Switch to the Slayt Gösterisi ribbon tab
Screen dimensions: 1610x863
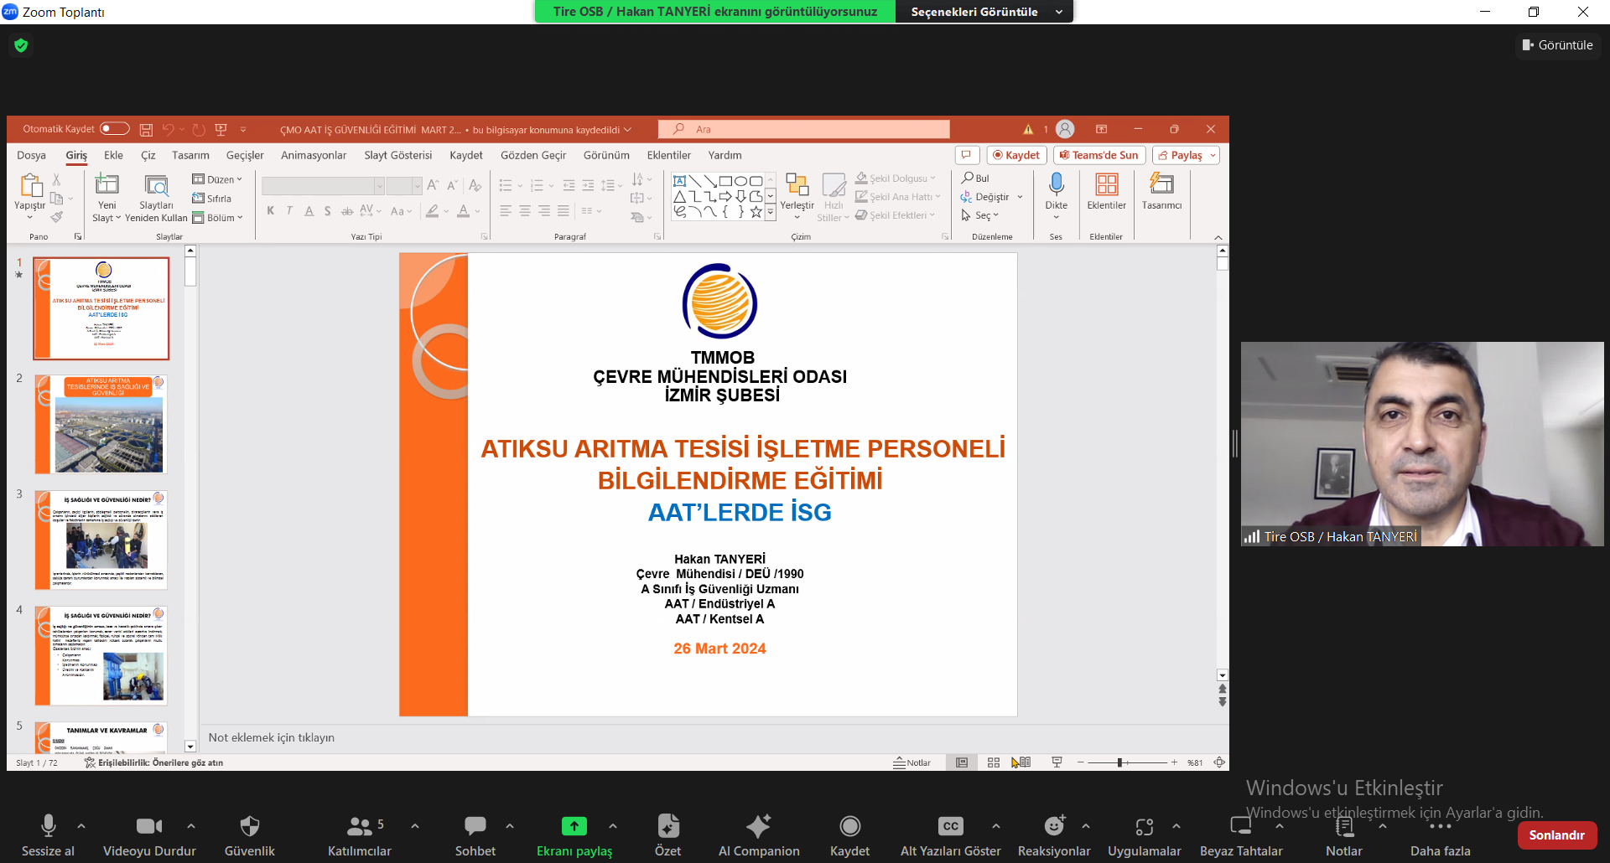[397, 155]
